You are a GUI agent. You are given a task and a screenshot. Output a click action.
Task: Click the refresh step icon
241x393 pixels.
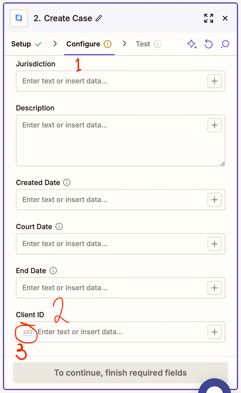click(x=208, y=44)
